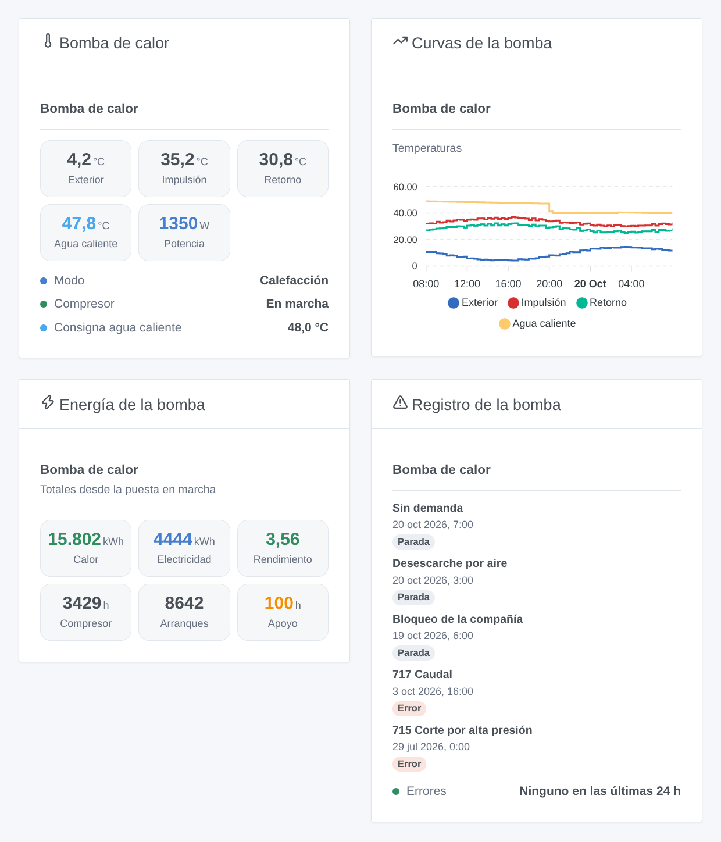The image size is (721, 842).
Task: Click the blue dot next to Modo
Action: [x=44, y=281]
